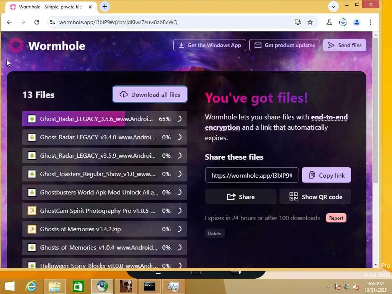Open the end-to-end encryption link
Image resolution: width=392 pixels, height=294 pixels.
[276, 122]
